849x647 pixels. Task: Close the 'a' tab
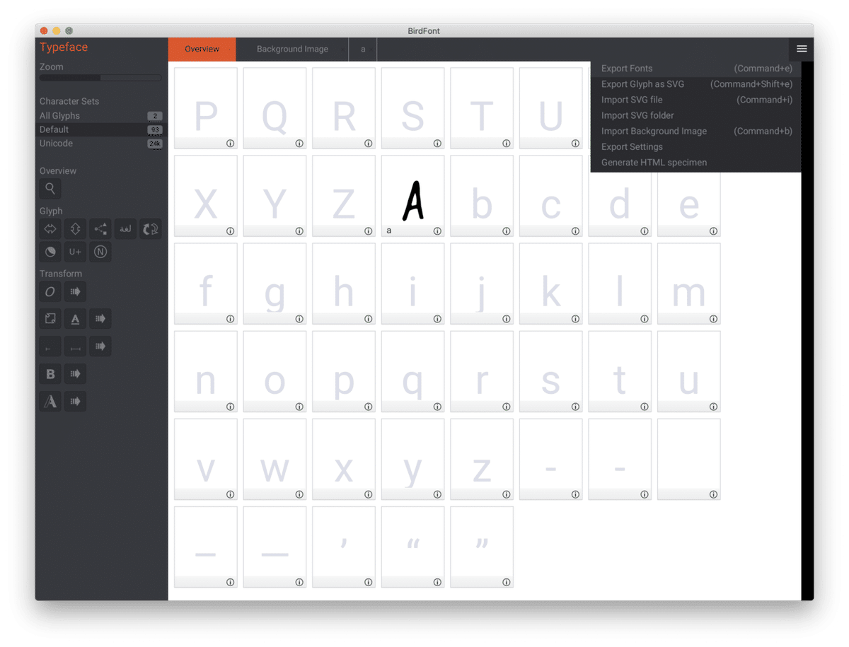[x=372, y=49]
